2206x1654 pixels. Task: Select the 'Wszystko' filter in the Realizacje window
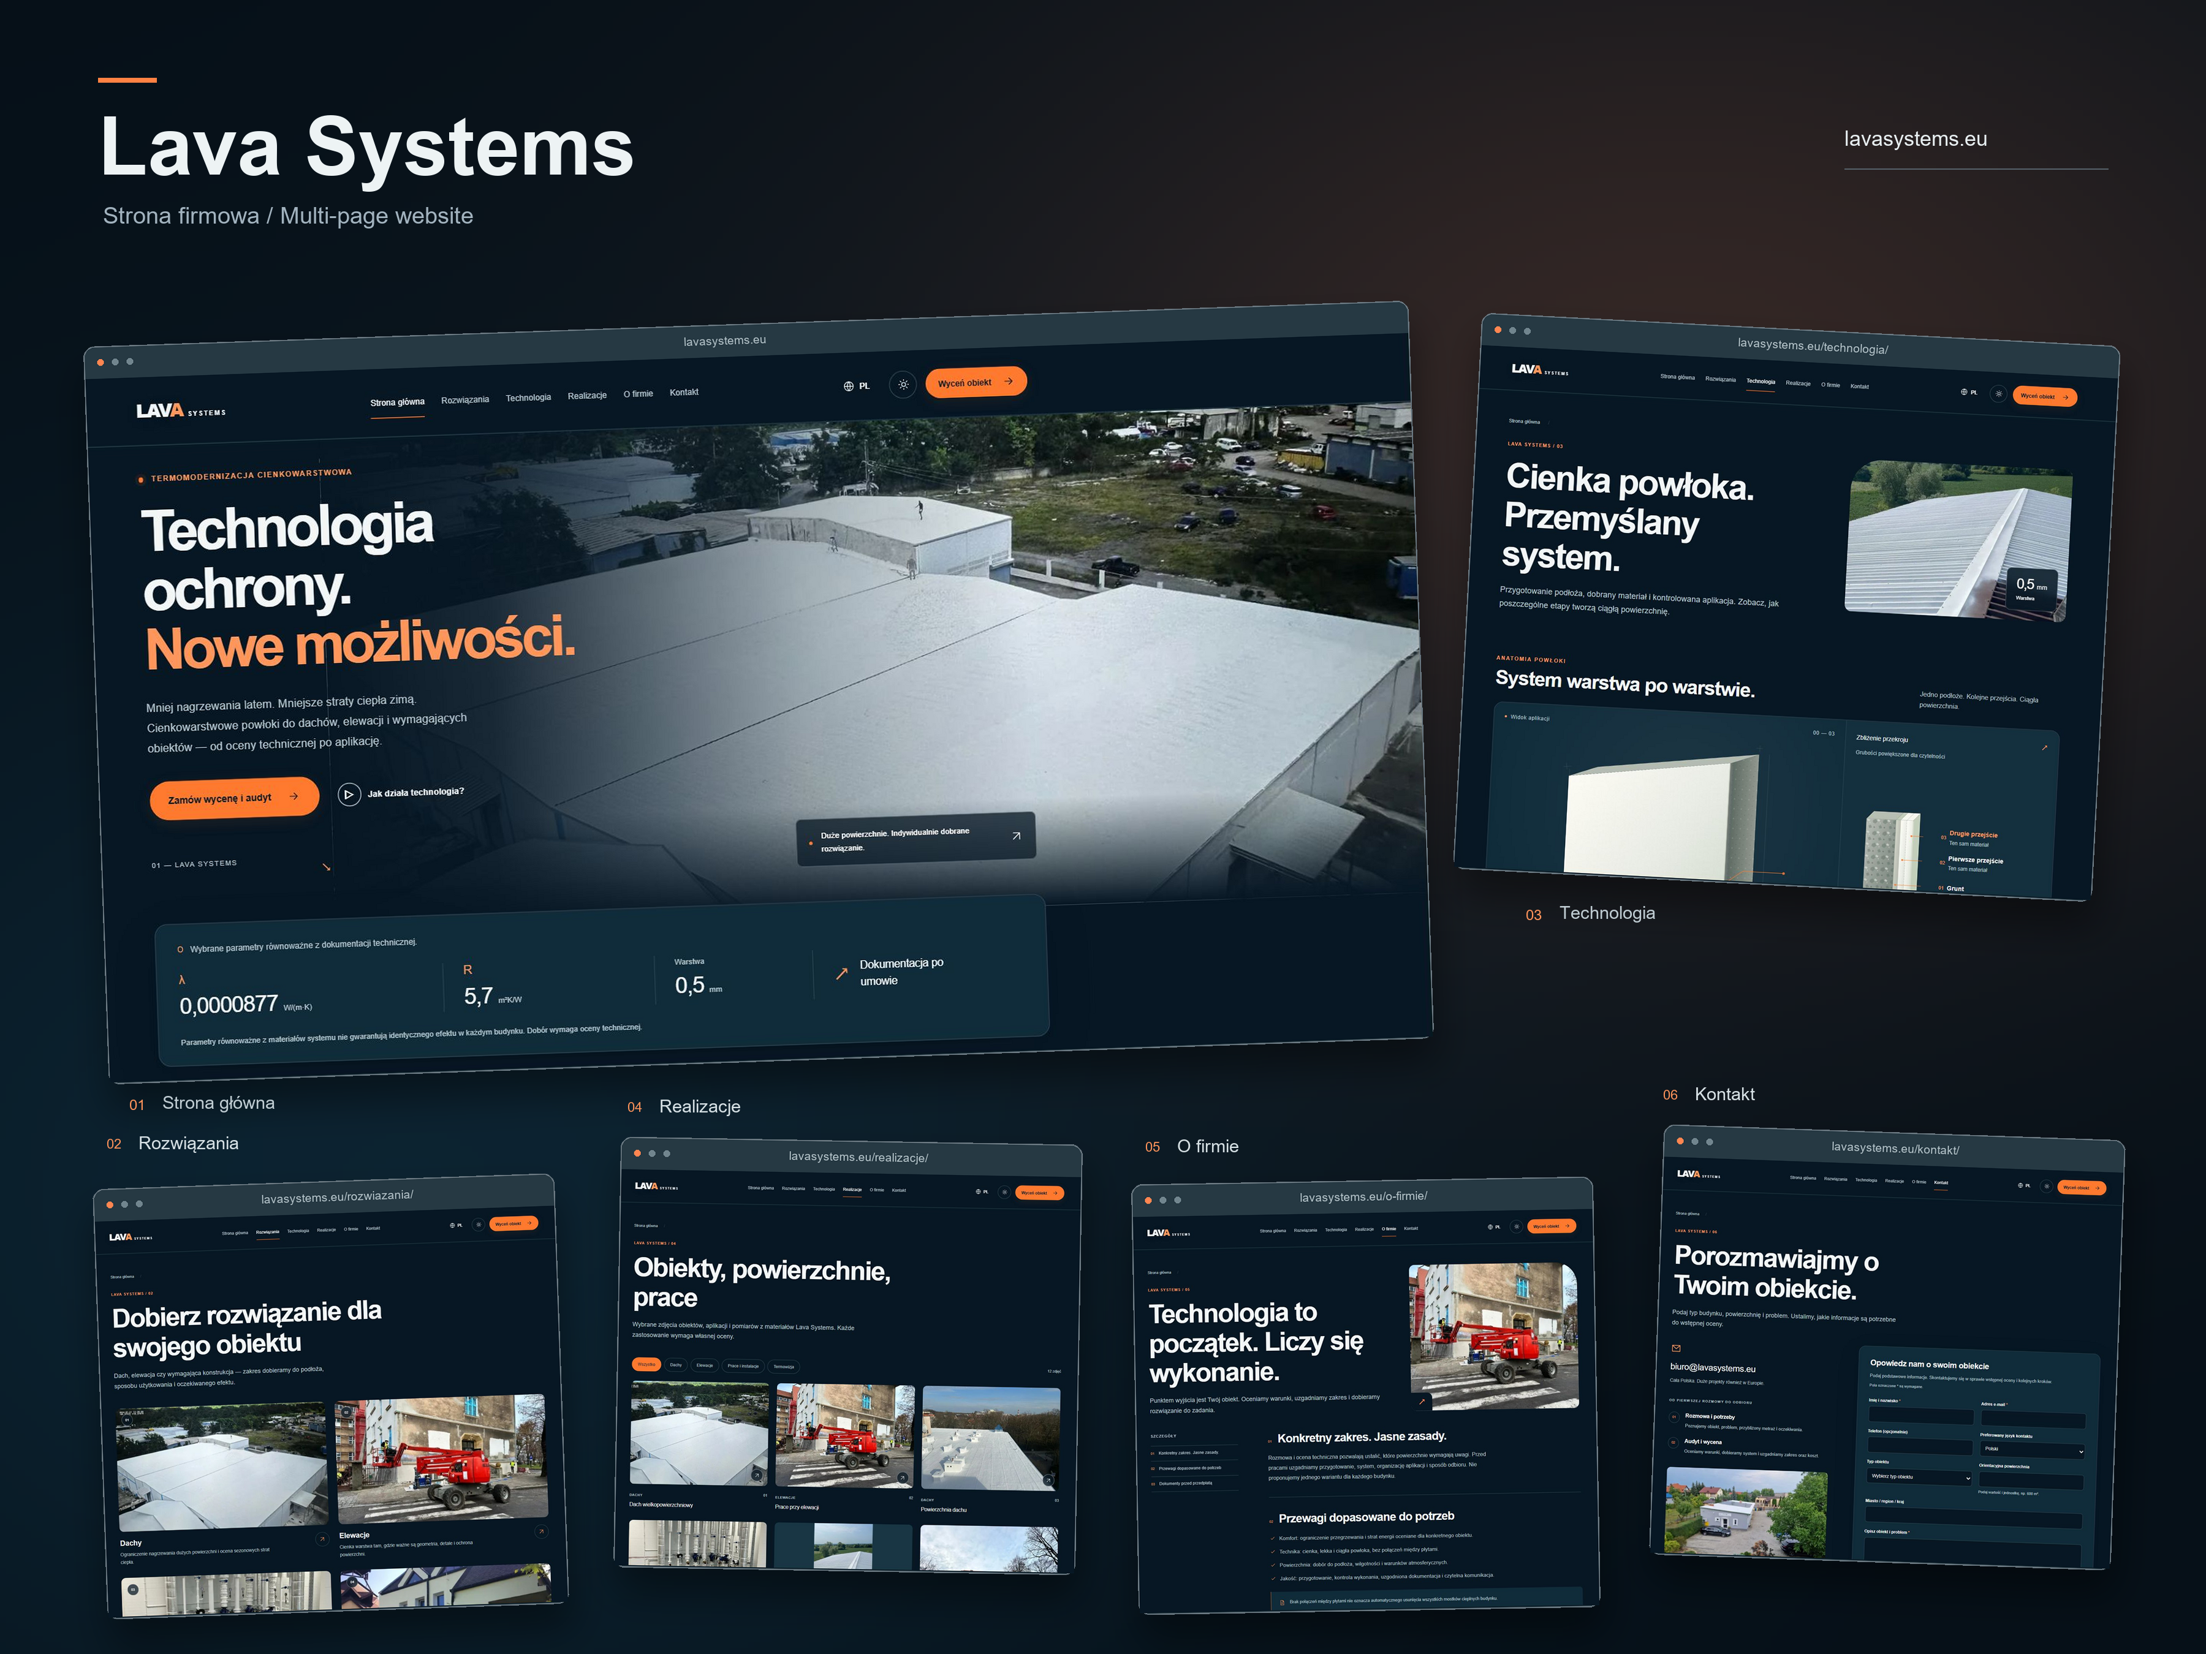click(x=646, y=1364)
